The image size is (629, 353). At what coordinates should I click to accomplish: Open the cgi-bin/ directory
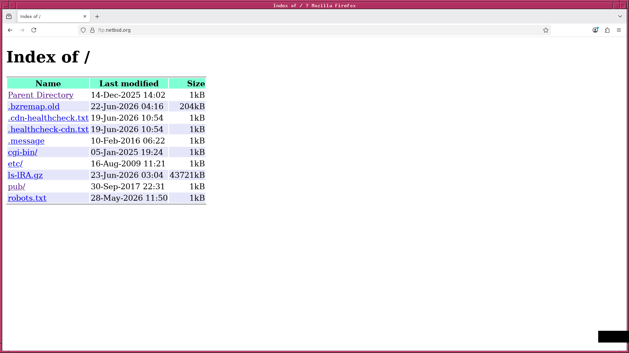(x=23, y=152)
